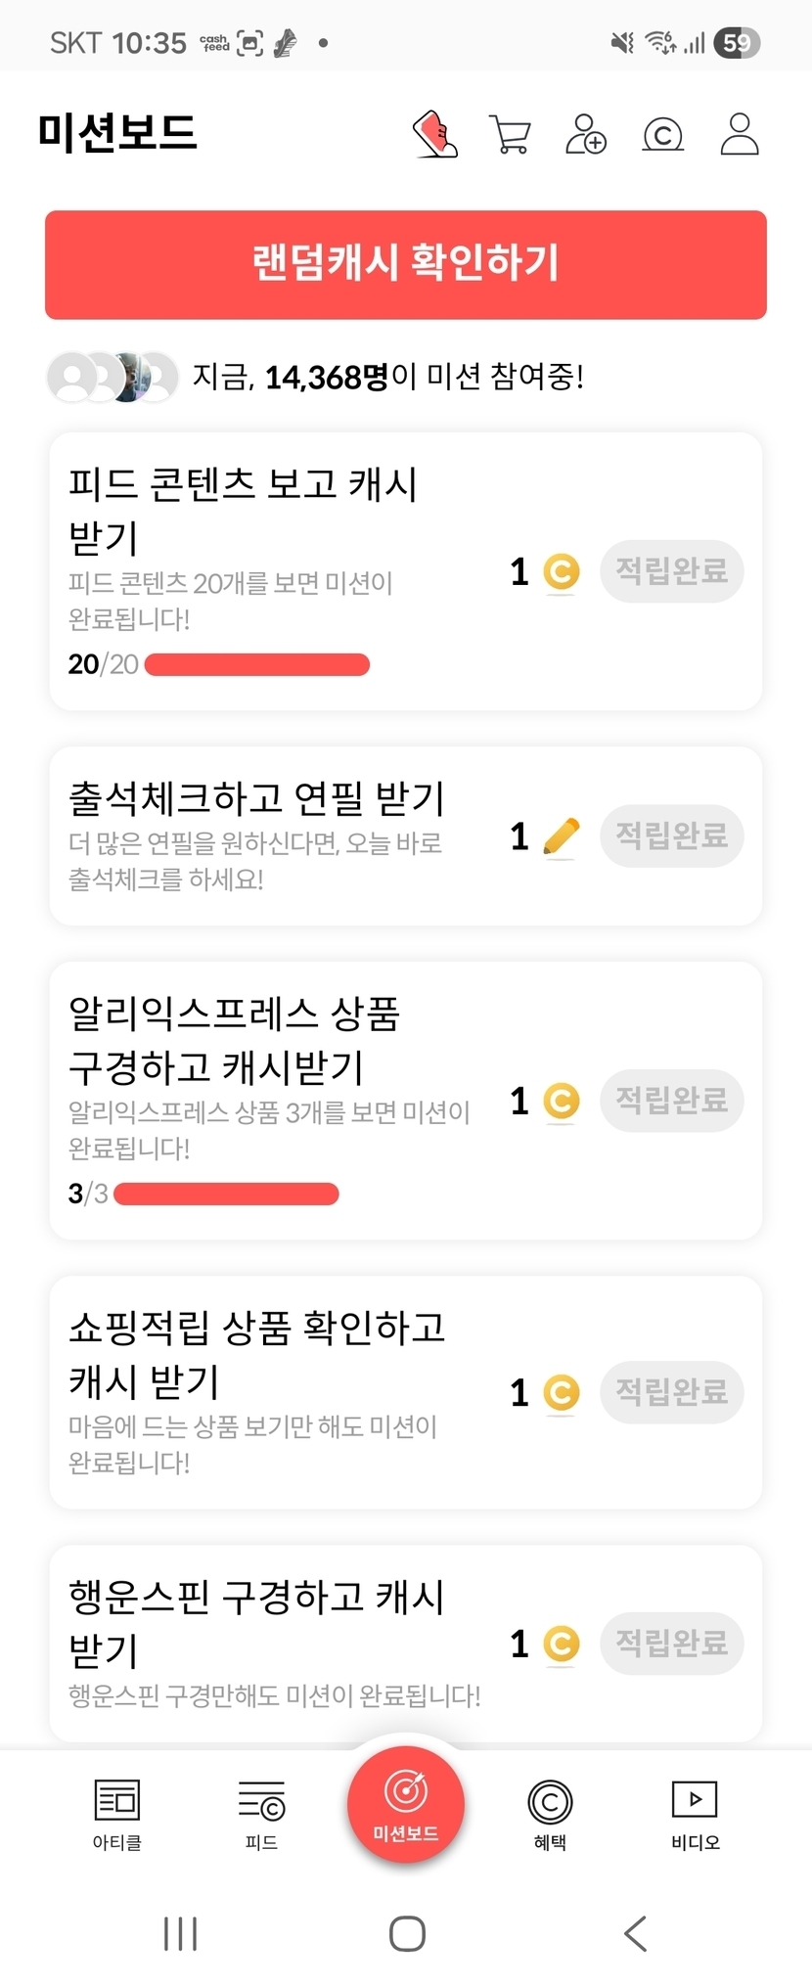Click the feed mission 20/20 progress bar

tap(256, 665)
